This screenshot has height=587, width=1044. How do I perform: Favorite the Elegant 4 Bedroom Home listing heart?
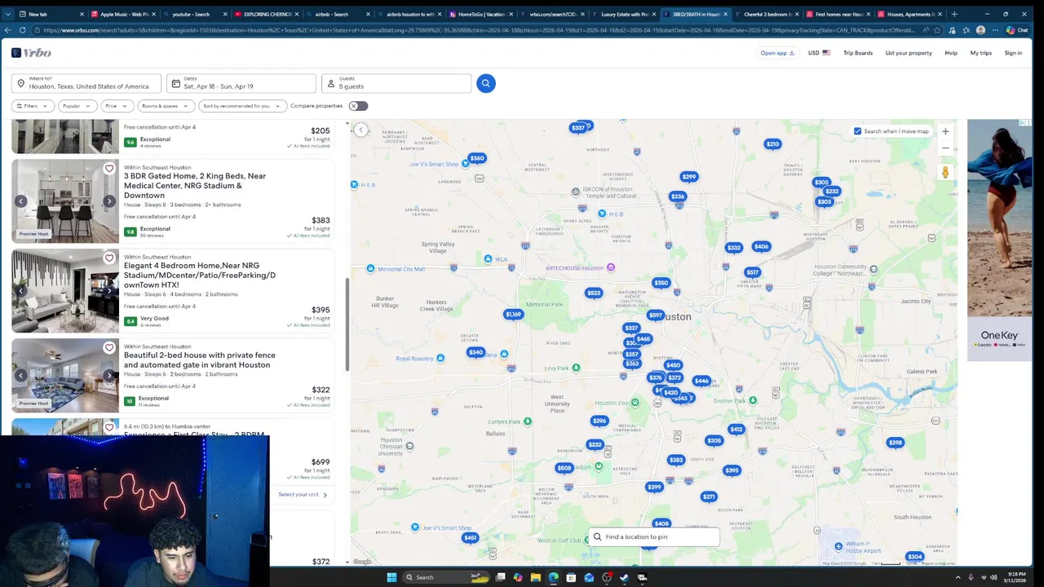(x=109, y=258)
